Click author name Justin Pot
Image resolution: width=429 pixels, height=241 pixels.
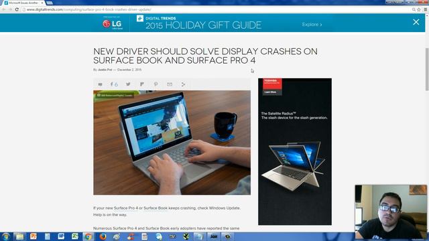pos(105,70)
